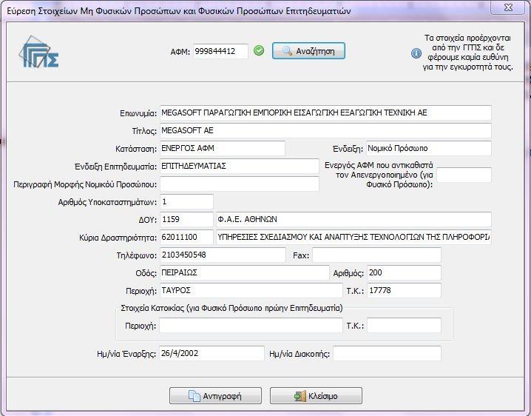This screenshot has width=531, height=416.
Task: Click the blue information icon
Action: [416, 53]
